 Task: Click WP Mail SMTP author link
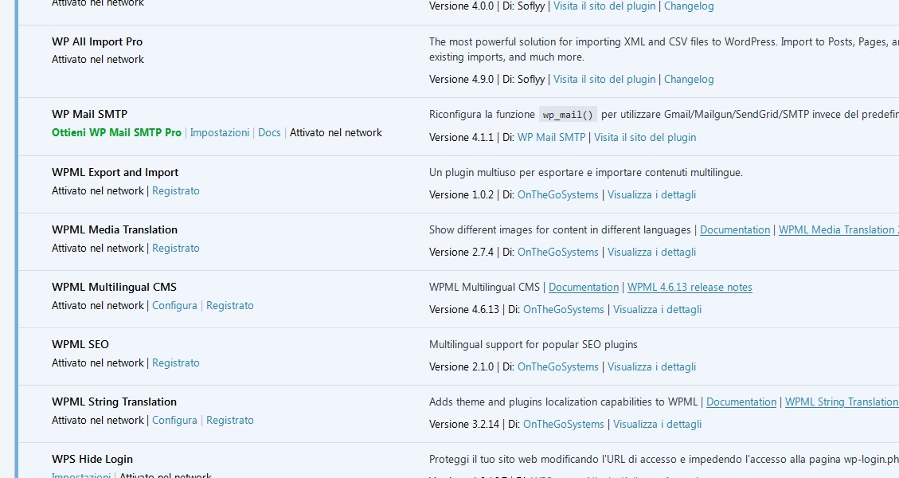pos(552,137)
